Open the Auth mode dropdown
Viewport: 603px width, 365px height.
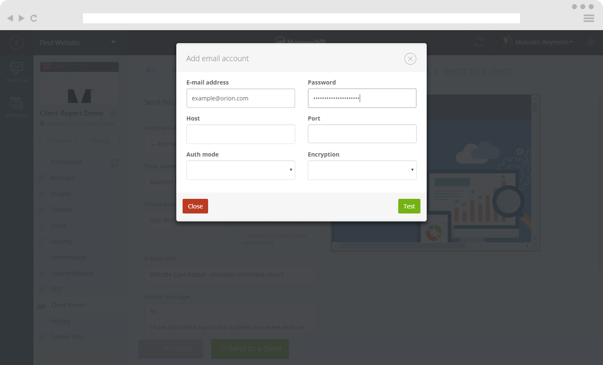[x=241, y=170]
